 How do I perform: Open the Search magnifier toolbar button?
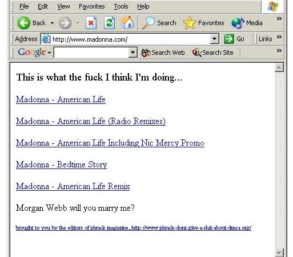(x=159, y=23)
